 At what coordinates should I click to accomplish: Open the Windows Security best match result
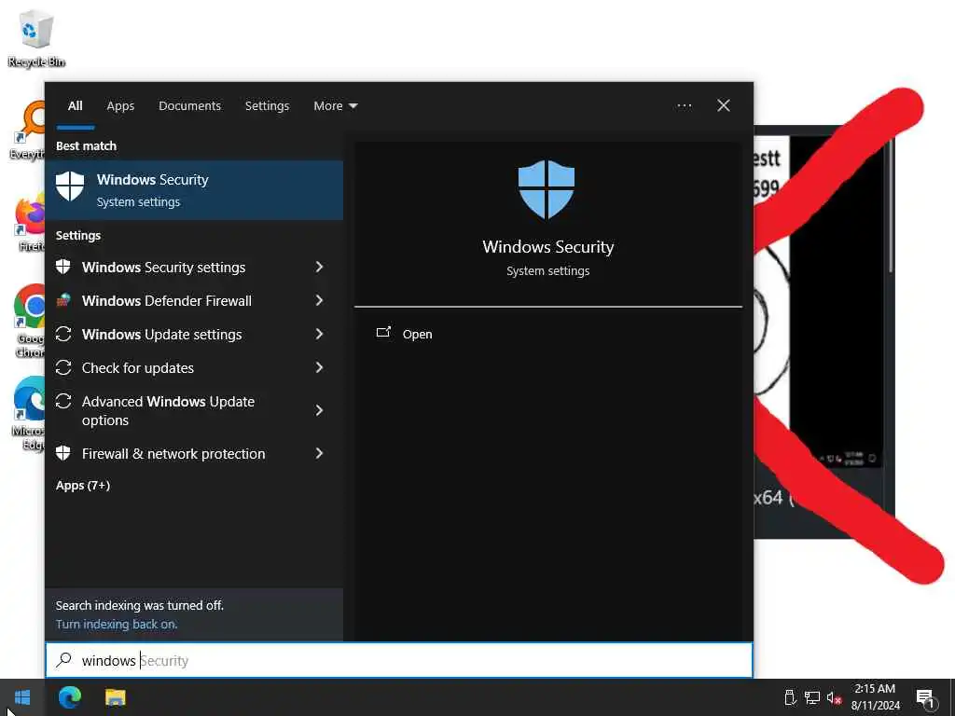[194, 190]
